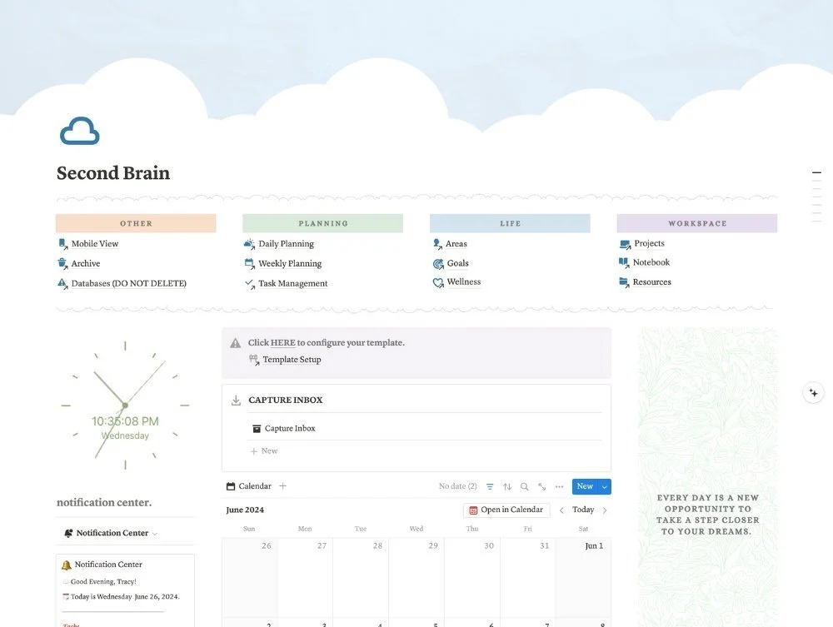Open the Capture Inbox database row
This screenshot has width=833, height=627.
[426, 429]
